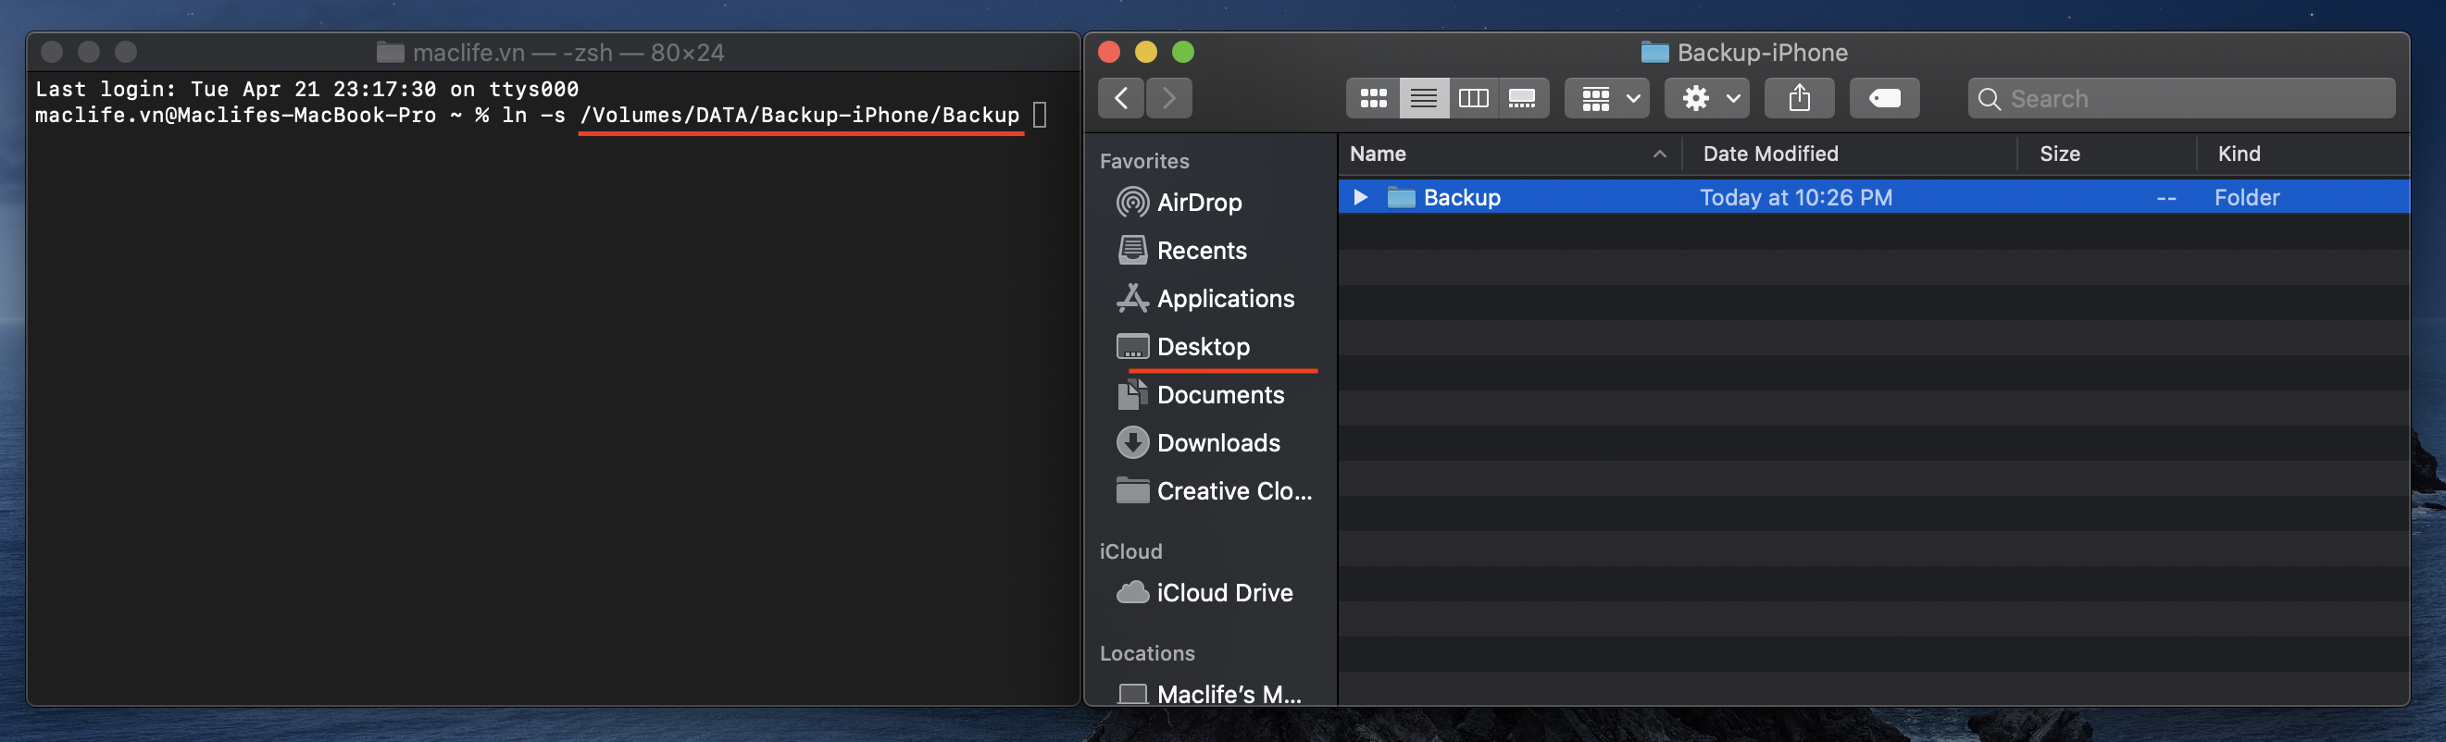Viewport: 2446px width, 742px height.
Task: Switch to gallery view in Finder
Action: 1522,98
